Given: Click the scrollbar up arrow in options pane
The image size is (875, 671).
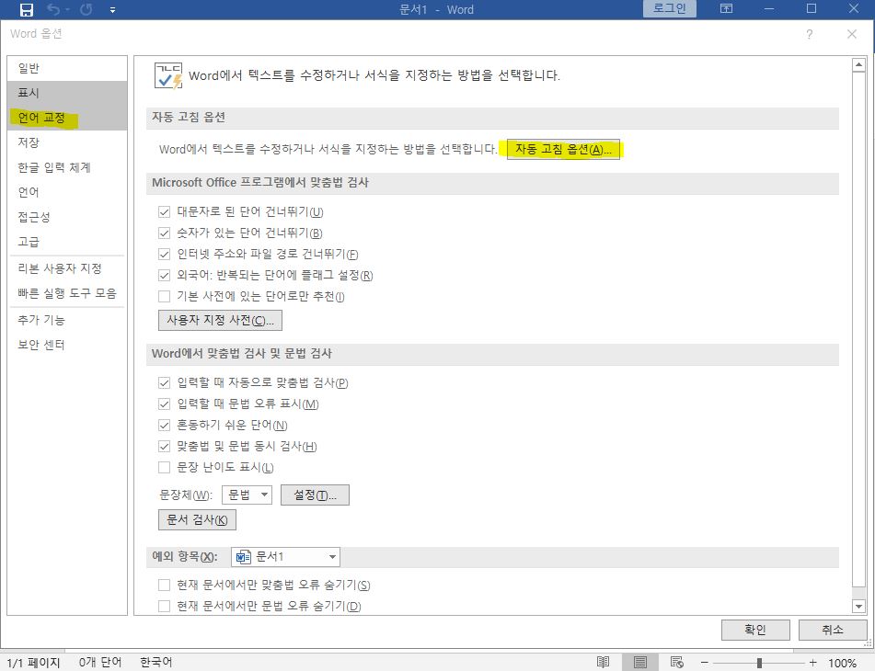Looking at the screenshot, I should (x=858, y=65).
